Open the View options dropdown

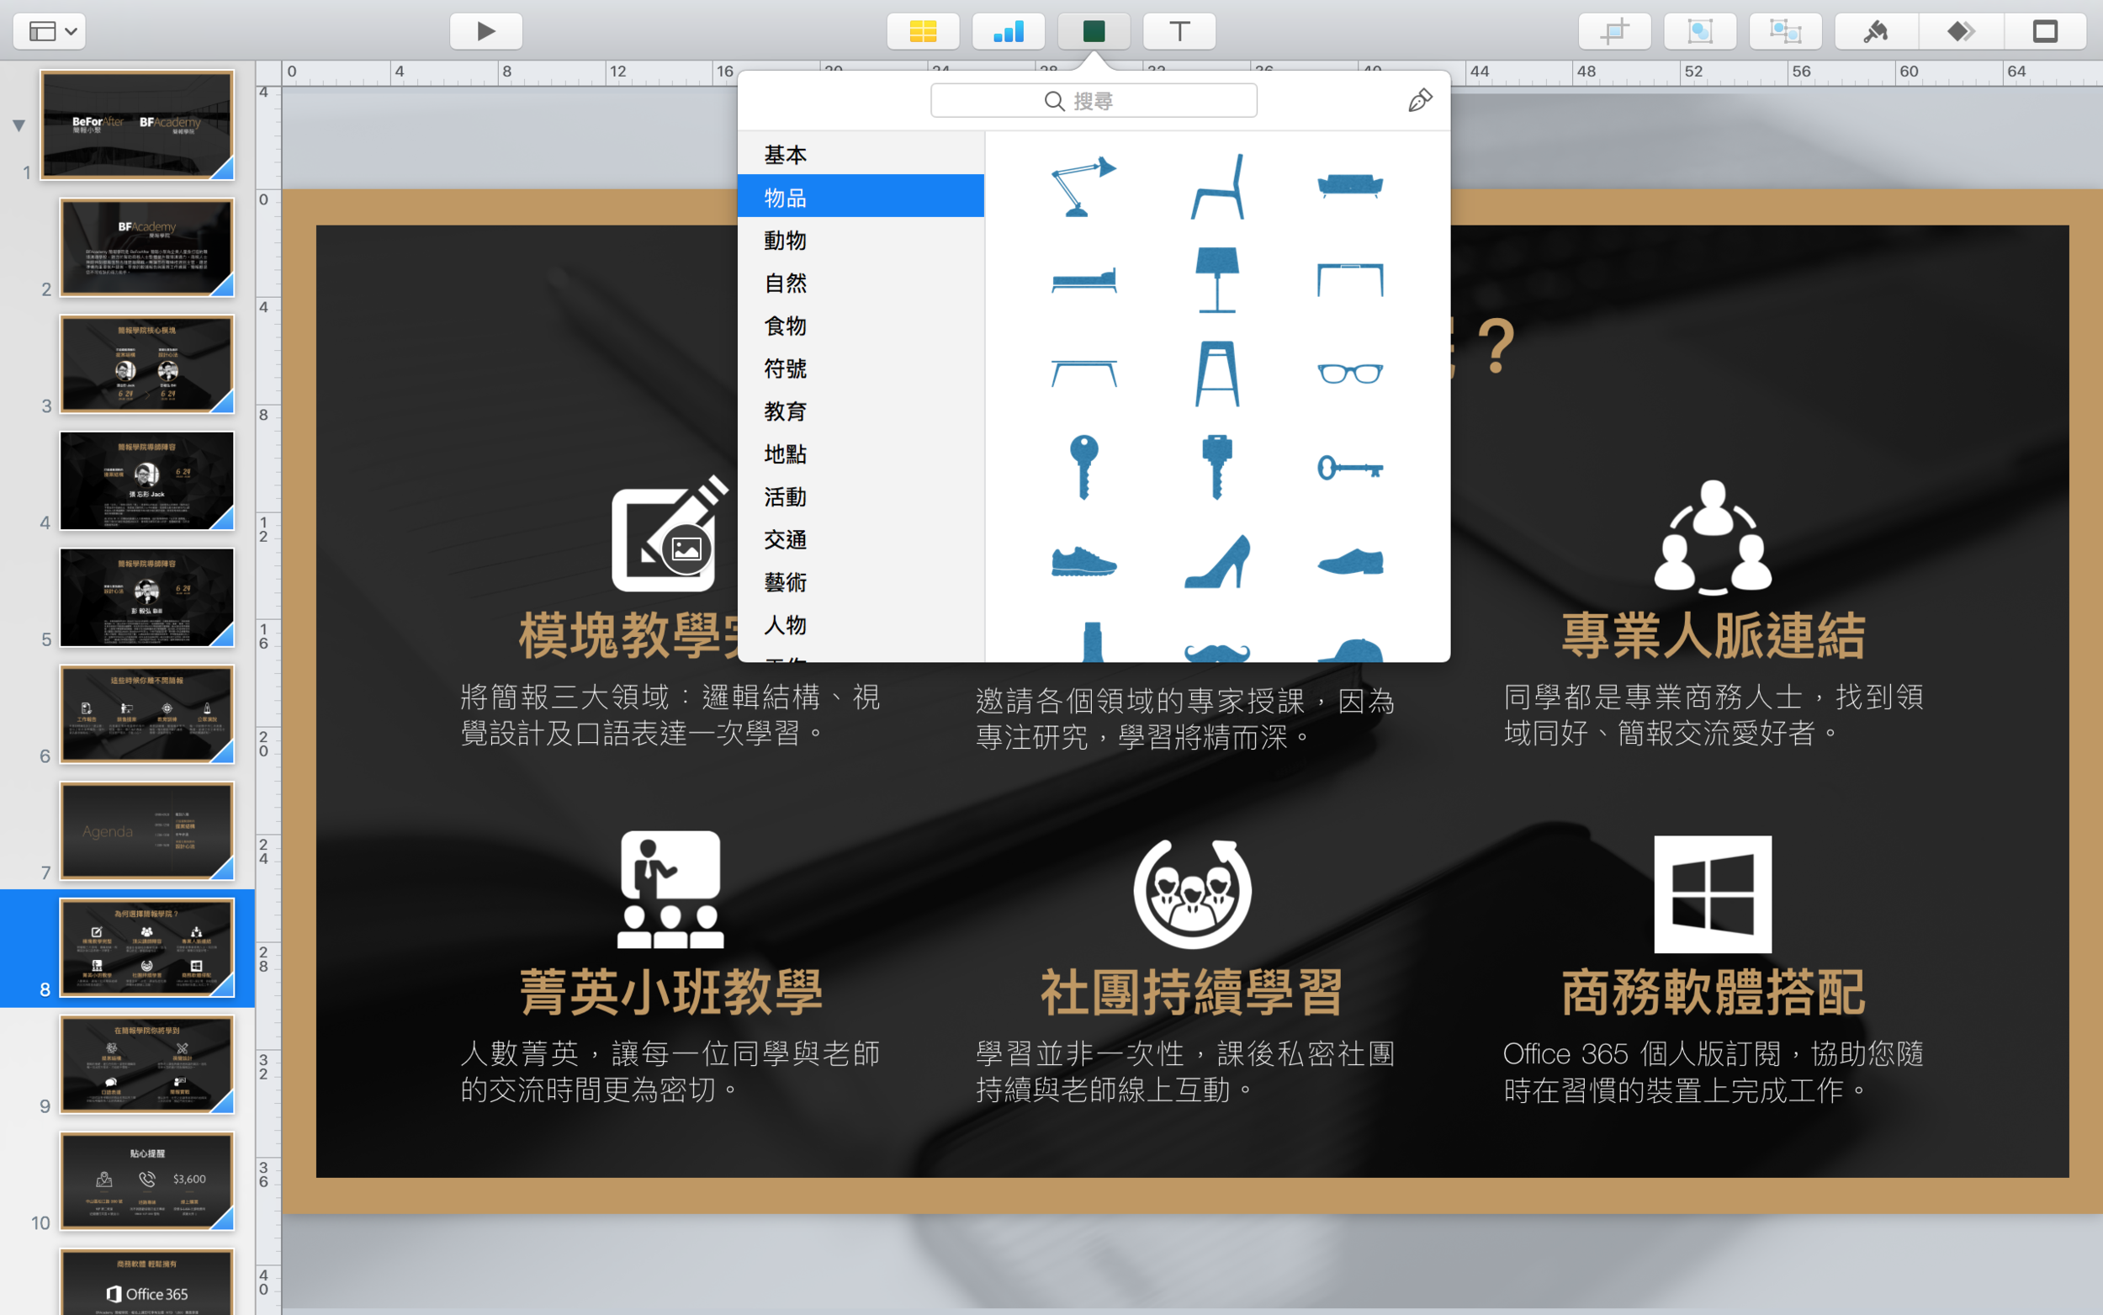click(50, 32)
